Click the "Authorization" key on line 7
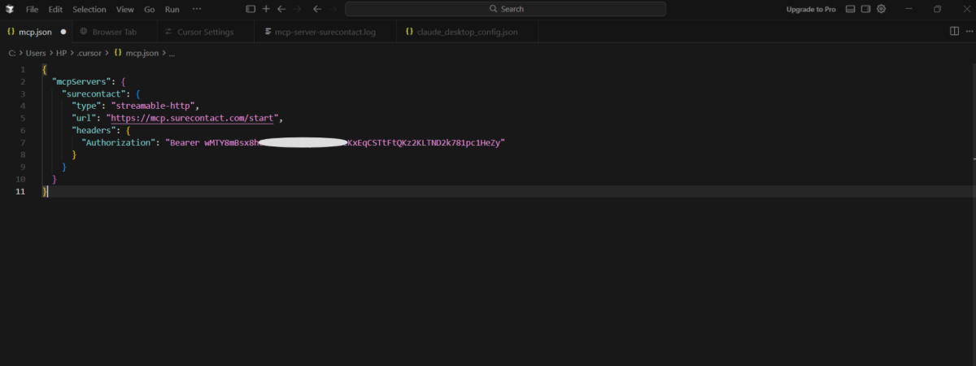 click(x=117, y=142)
